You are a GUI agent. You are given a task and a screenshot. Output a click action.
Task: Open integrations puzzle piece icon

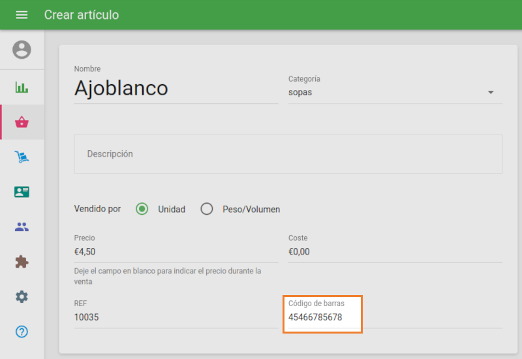pos(22,262)
